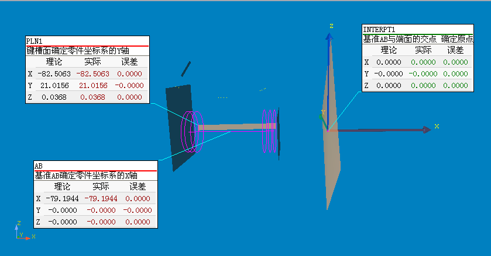The width and height of the screenshot is (491, 256).
Task: Click the green Y axis arrow near origin
Action: coord(322,121)
